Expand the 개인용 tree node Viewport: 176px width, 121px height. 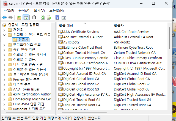4,30
